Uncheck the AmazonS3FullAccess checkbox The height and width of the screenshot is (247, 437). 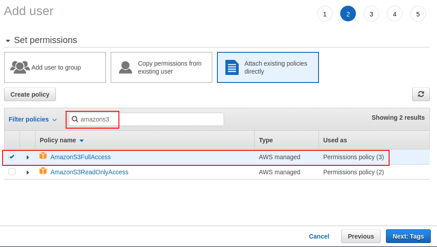point(12,157)
